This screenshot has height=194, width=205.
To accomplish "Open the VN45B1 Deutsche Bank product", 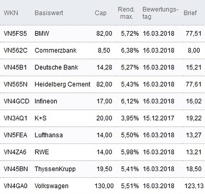I will (15, 67).
